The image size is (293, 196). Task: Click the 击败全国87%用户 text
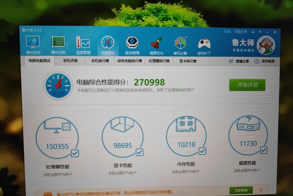(122, 173)
